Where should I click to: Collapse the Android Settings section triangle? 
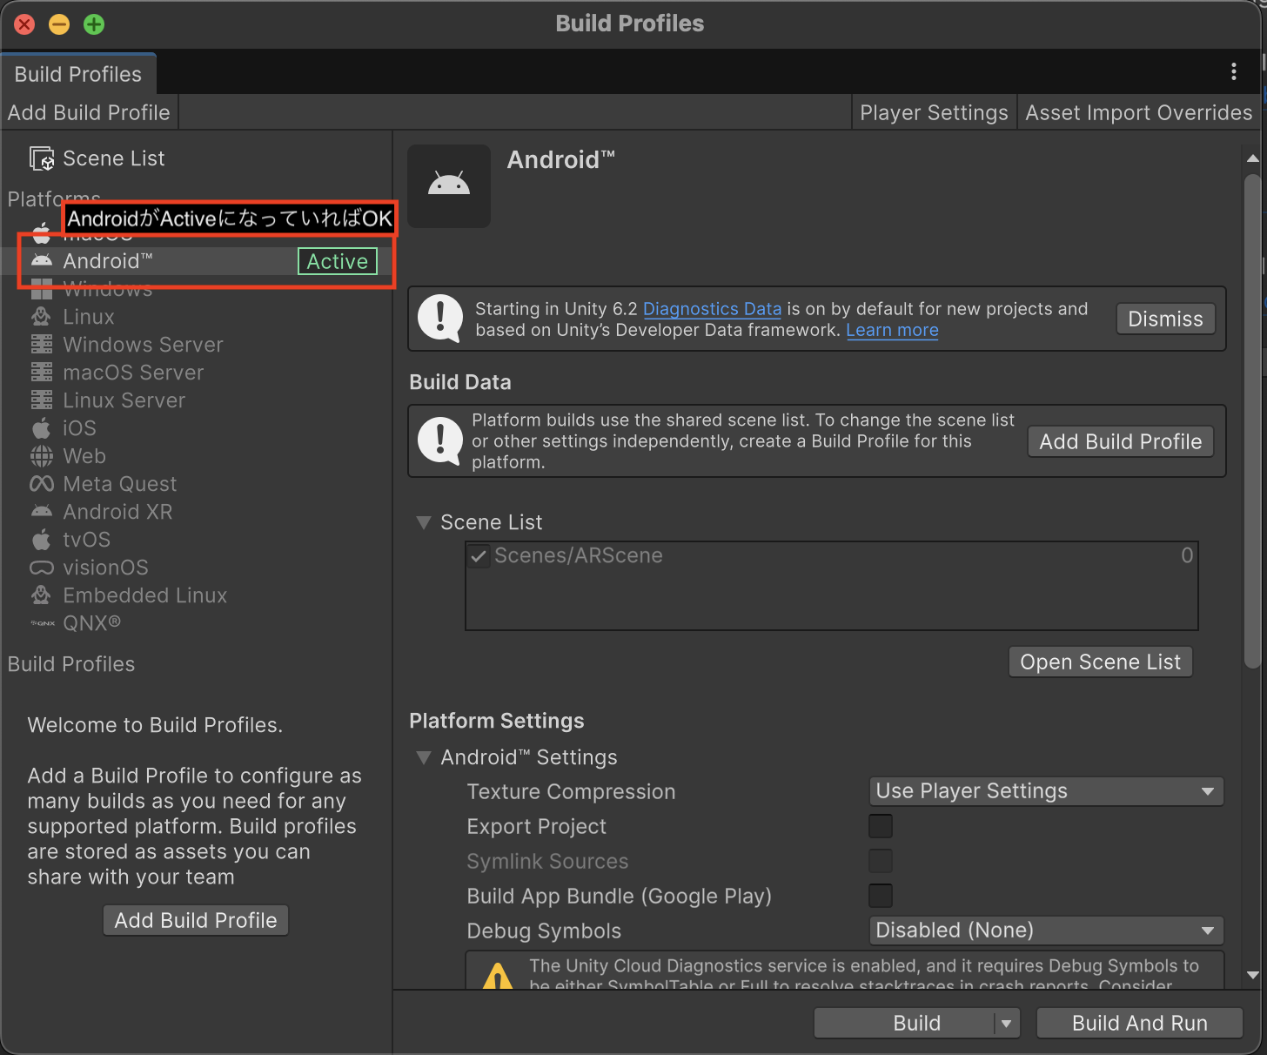(x=424, y=757)
